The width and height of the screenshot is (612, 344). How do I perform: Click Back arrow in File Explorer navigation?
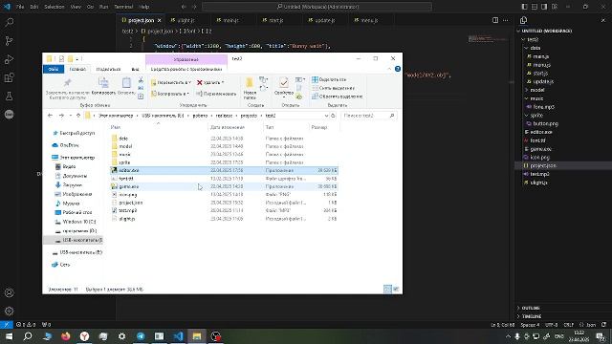point(50,116)
